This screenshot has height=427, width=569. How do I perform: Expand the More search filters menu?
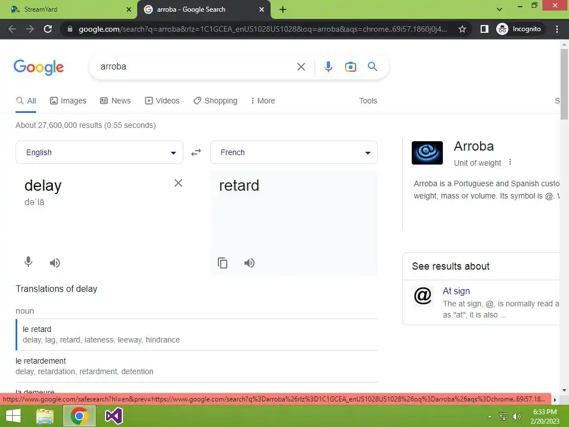[x=263, y=101]
